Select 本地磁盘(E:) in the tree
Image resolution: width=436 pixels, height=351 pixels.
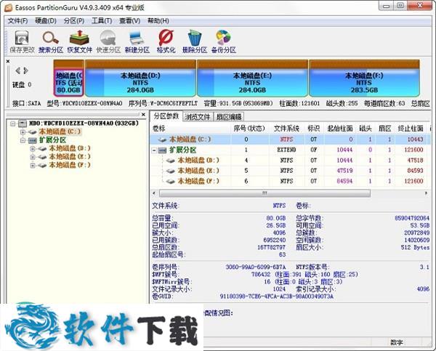coord(70,156)
